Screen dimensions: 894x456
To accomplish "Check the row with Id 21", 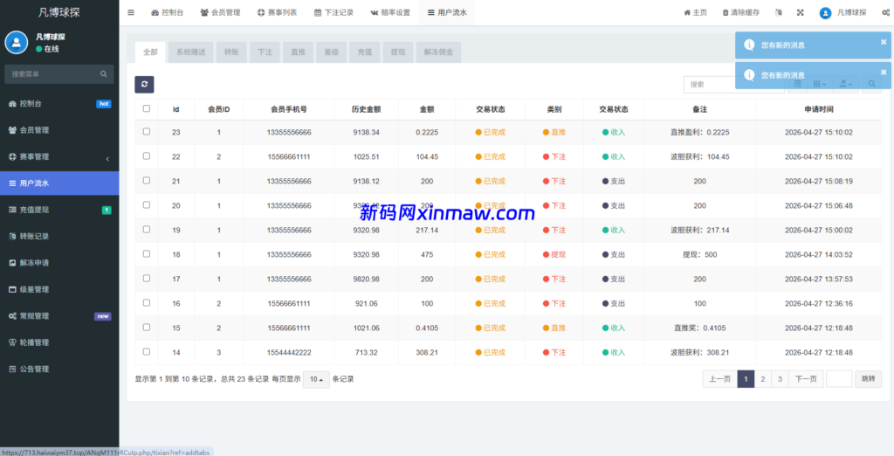I will click(147, 180).
